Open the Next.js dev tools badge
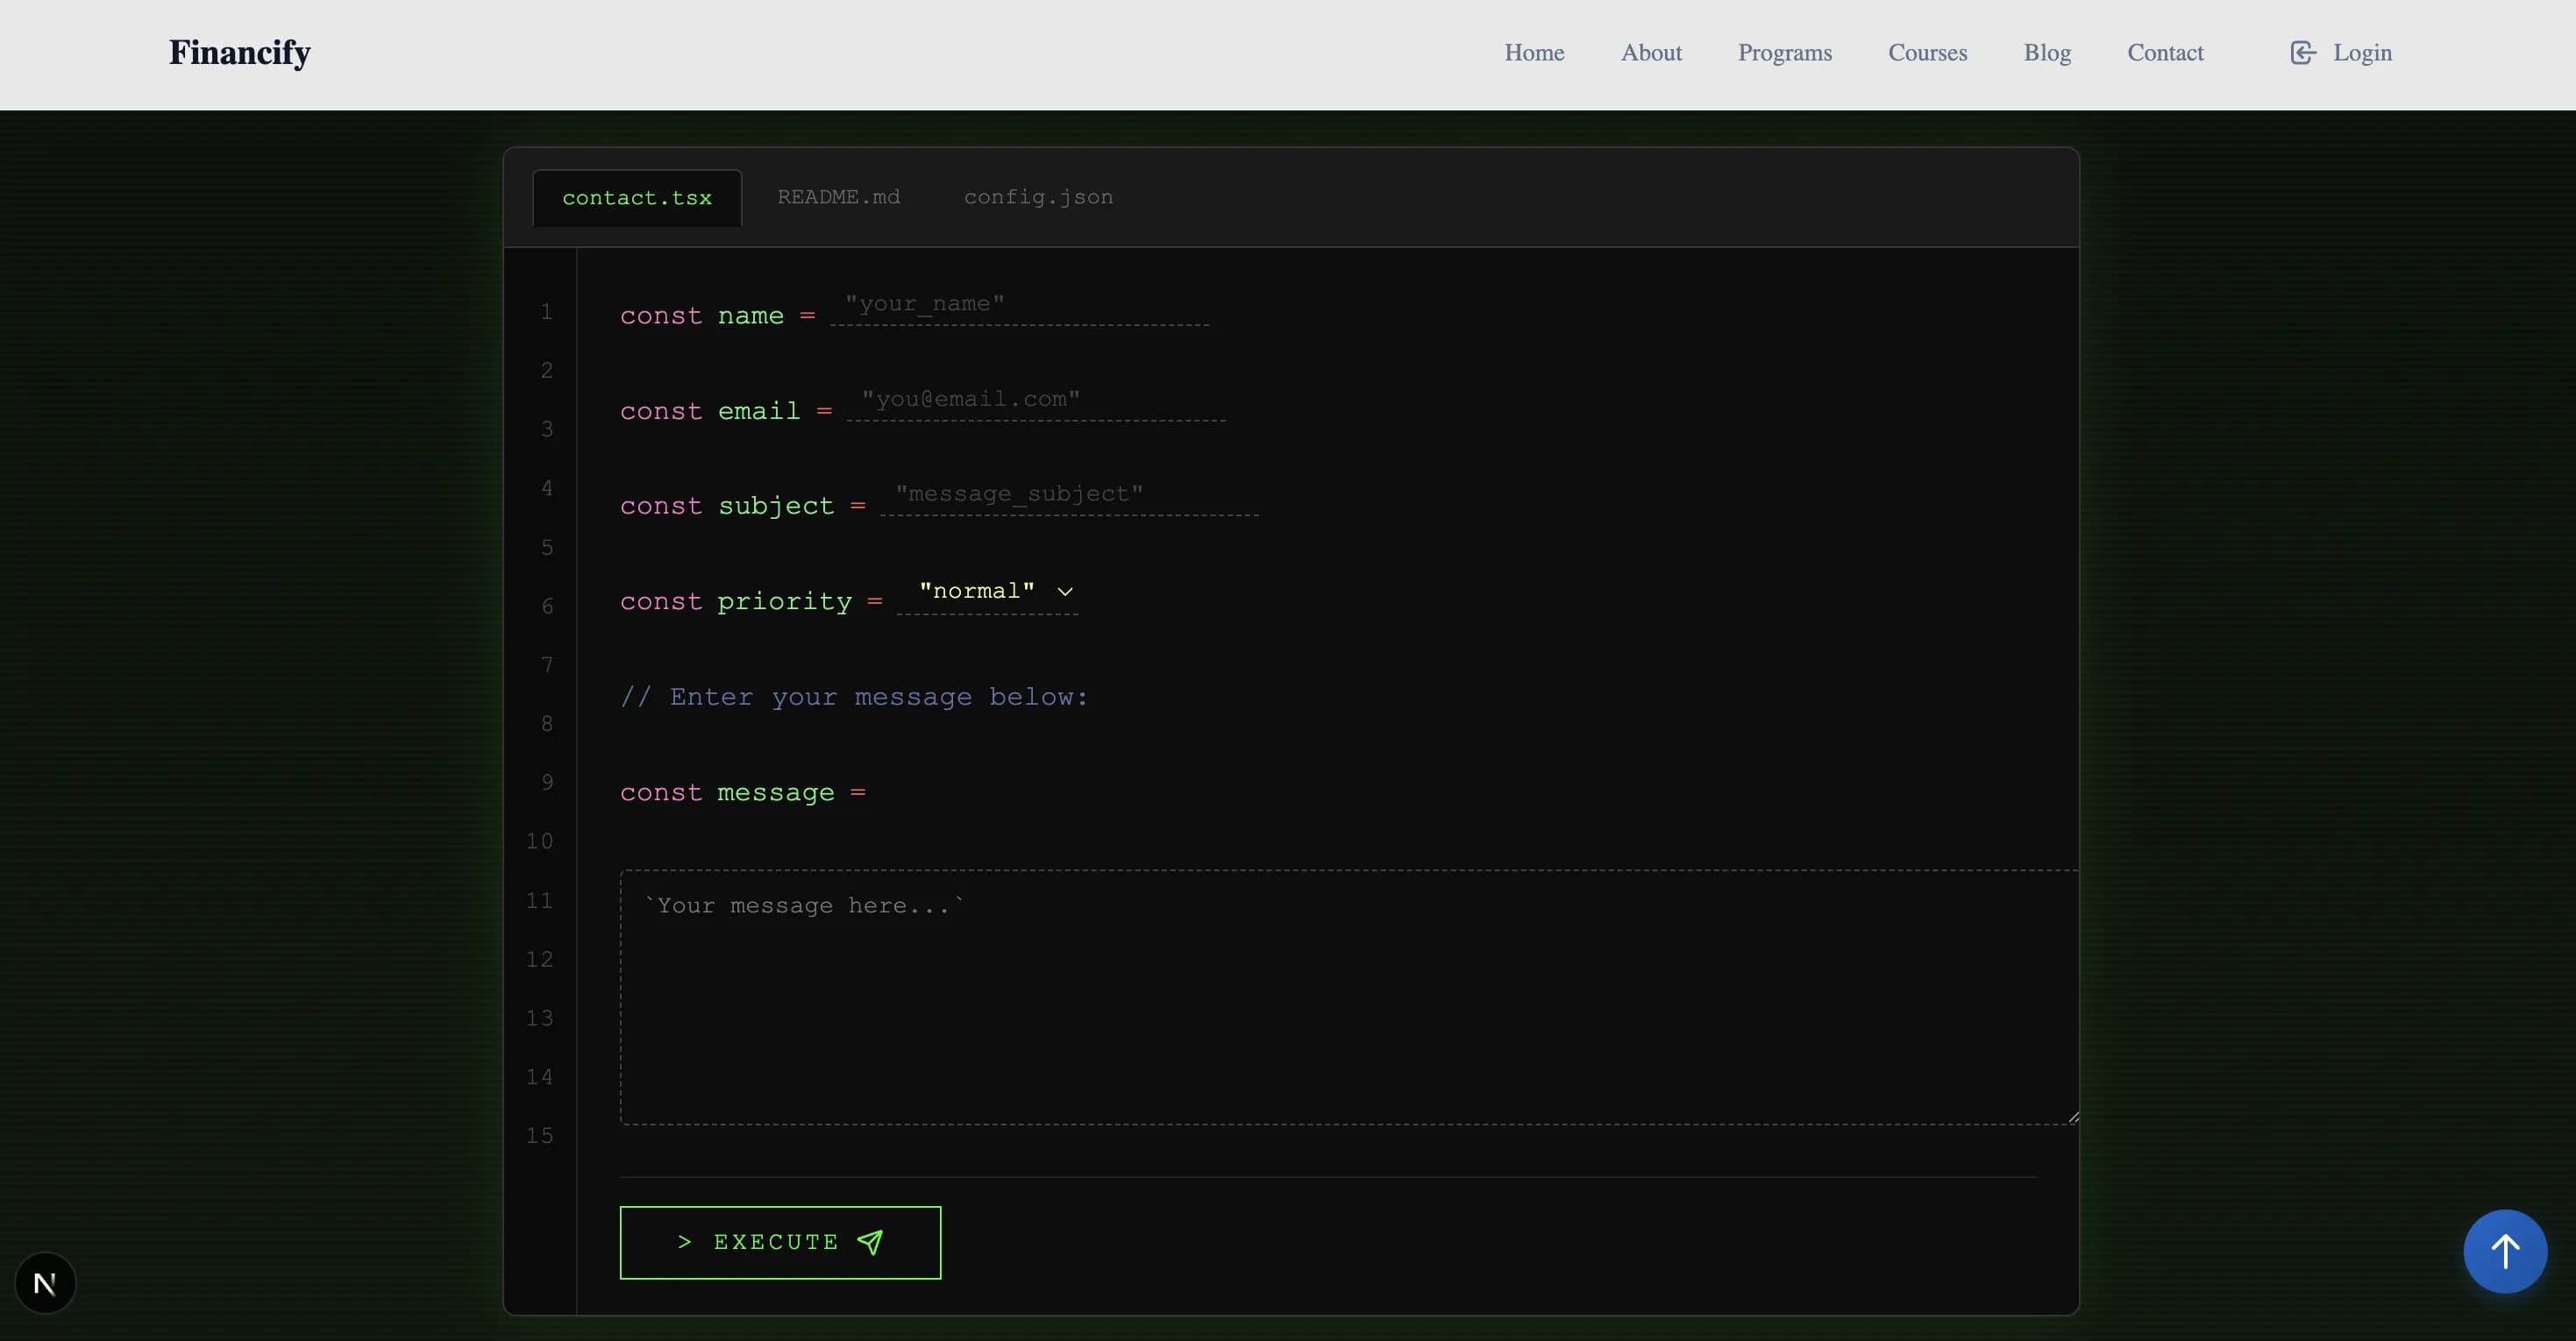2576x1341 pixels. [x=45, y=1283]
